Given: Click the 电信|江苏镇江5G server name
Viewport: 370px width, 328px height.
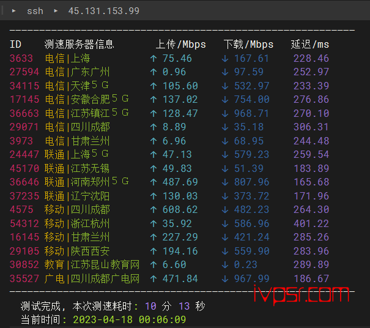Looking at the screenshot, I should pyautogui.click(x=87, y=113).
